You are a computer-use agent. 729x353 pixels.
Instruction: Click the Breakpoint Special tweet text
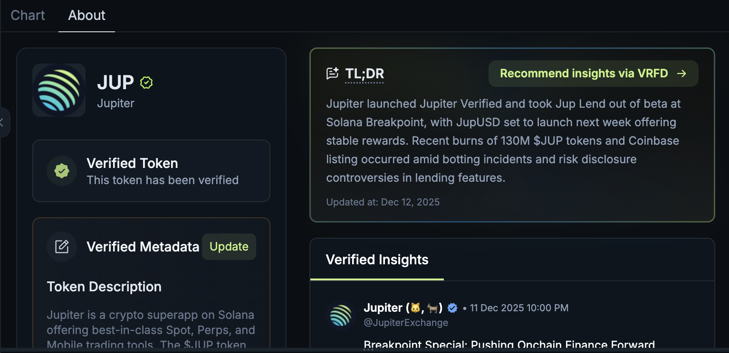[508, 344]
